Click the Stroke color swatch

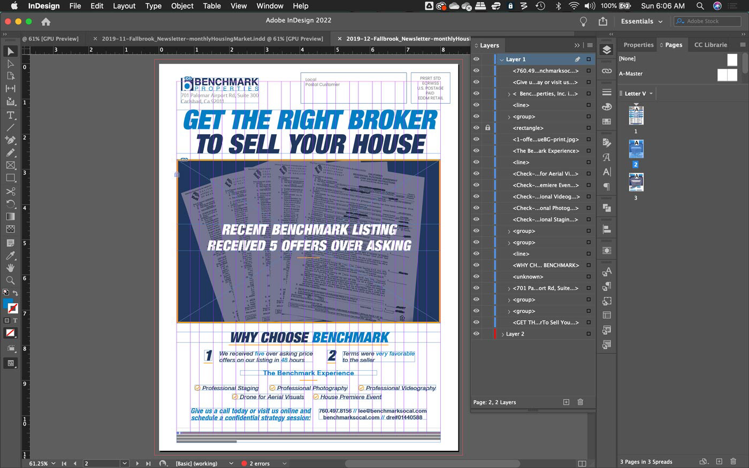pyautogui.click(x=13, y=309)
